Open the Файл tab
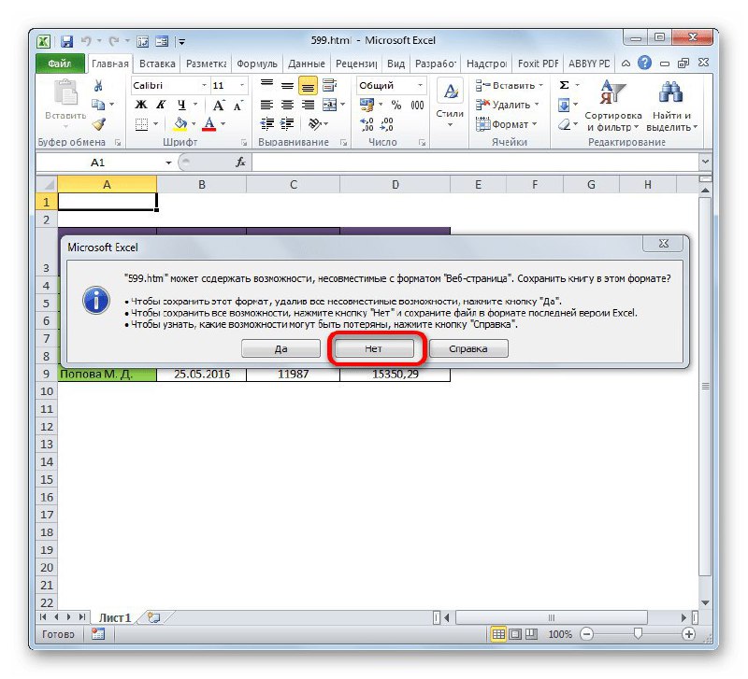748x679 pixels. (x=60, y=64)
